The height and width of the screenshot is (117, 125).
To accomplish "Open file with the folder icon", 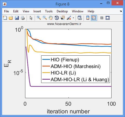I will click(x=11, y=18).
